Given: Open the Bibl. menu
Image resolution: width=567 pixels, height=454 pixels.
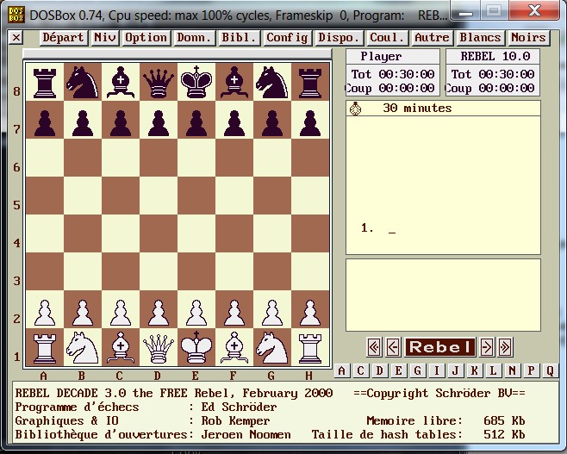Looking at the screenshot, I should (239, 38).
